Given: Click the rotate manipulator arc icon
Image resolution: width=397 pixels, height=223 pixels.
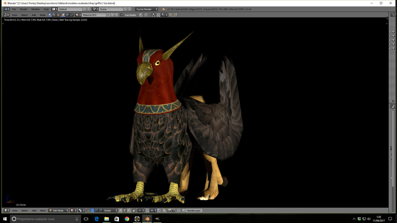Looking at the screenshot, I should click(x=96, y=210).
